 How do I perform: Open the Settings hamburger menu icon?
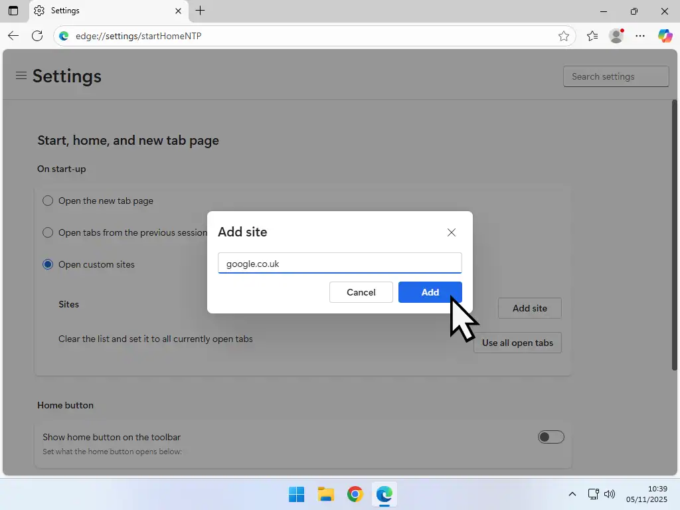pos(21,75)
